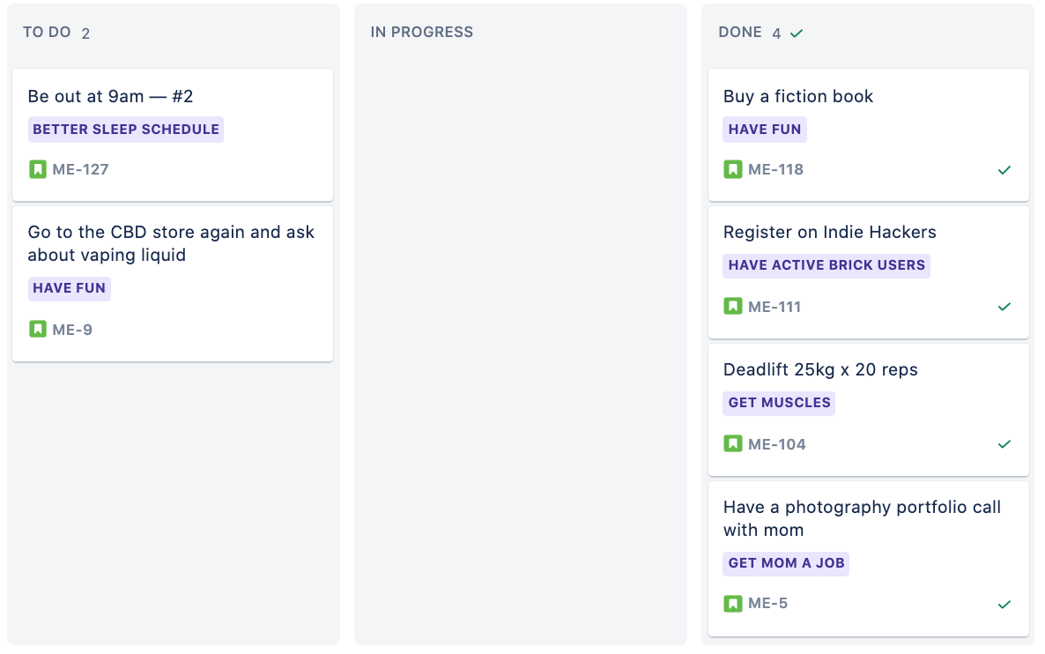Click the story icon beside ME-118
1045x654 pixels.
click(x=733, y=169)
